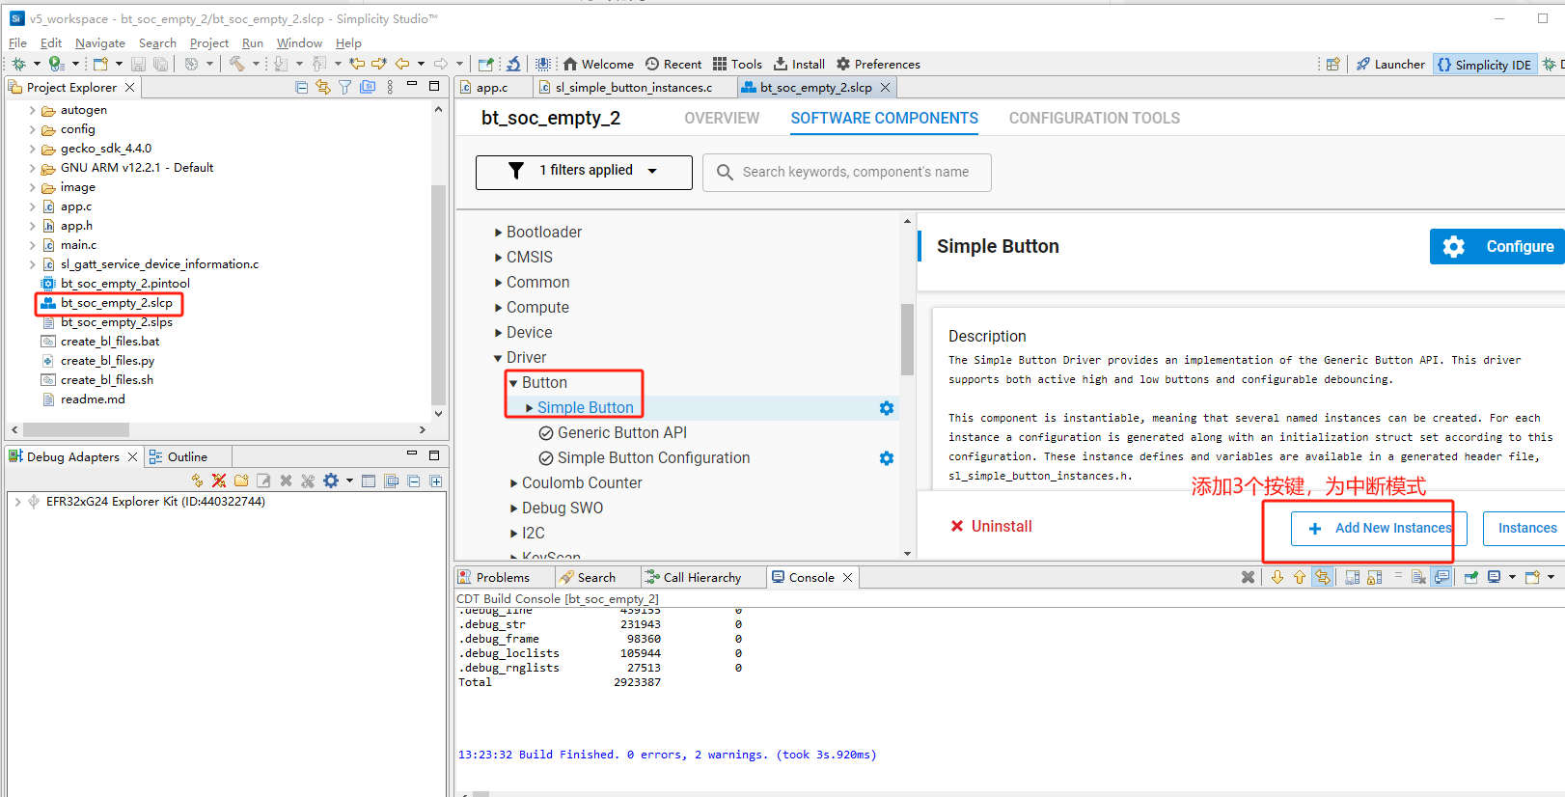This screenshot has height=797, width=1565.
Task: Toggle the Pin Console icon
Action: pos(1470,577)
